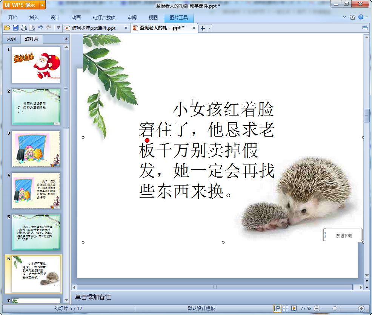
Task: Click 幻灯片 6 / 17 status text
Action: coord(68,308)
